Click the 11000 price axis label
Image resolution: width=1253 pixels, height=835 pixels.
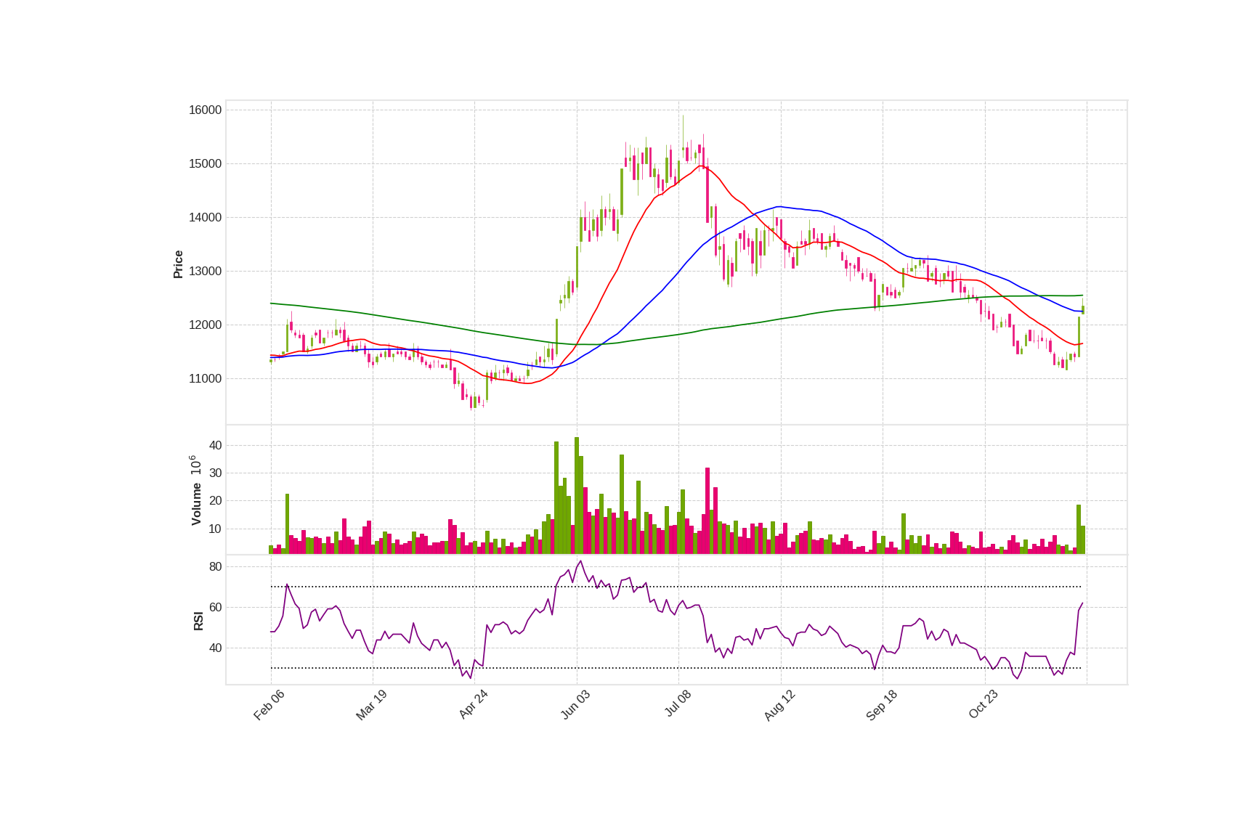pyautogui.click(x=205, y=379)
